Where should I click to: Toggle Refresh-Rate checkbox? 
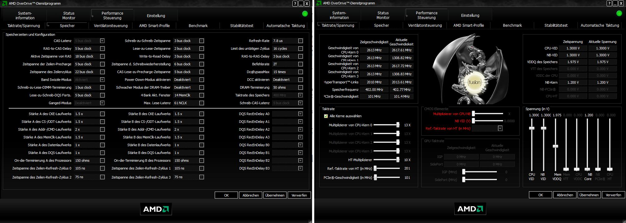301,41
